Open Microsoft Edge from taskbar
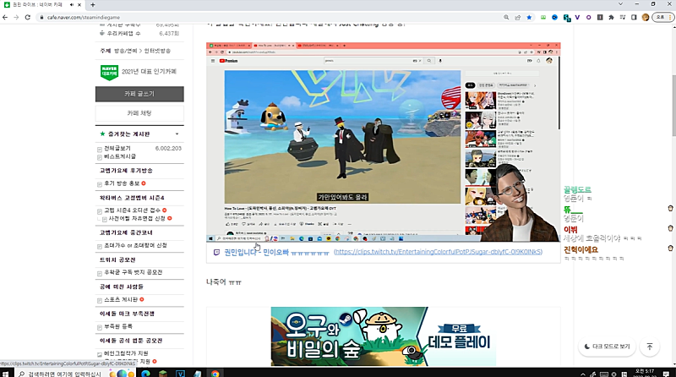This screenshot has height=377, width=676. click(x=145, y=374)
